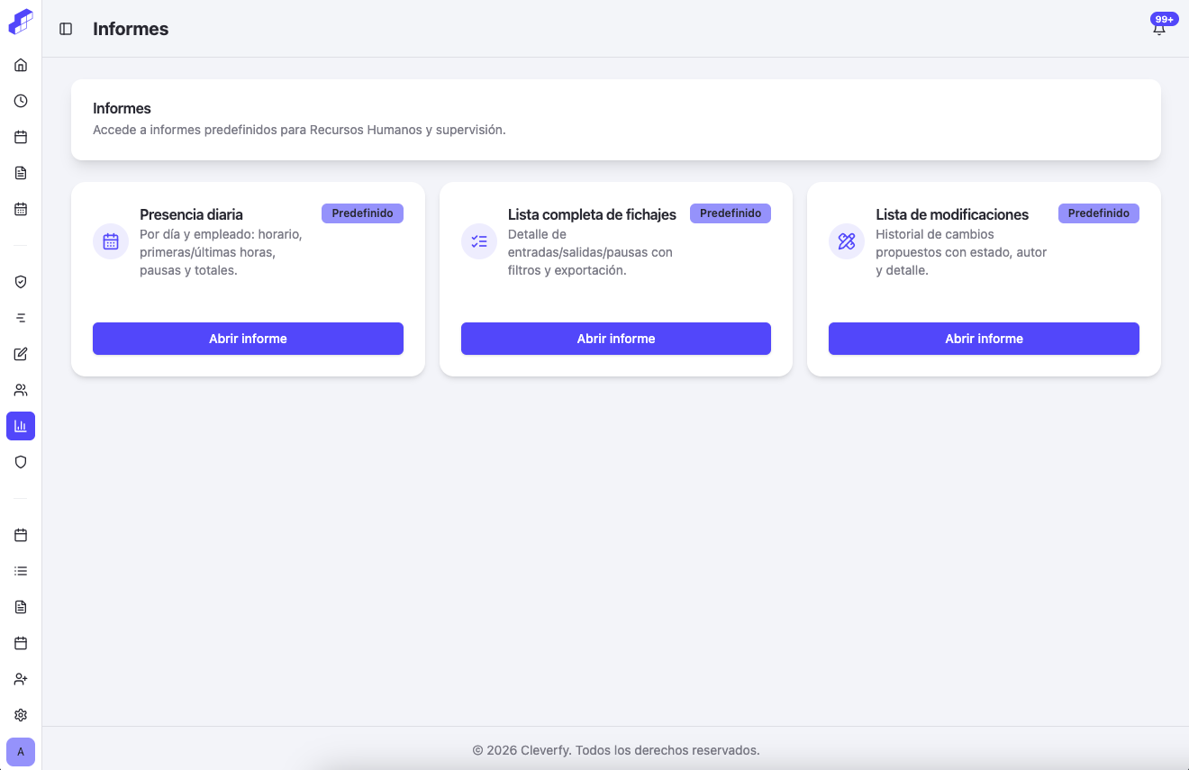Open the plain shield icon in the sidebar

[x=20, y=462]
